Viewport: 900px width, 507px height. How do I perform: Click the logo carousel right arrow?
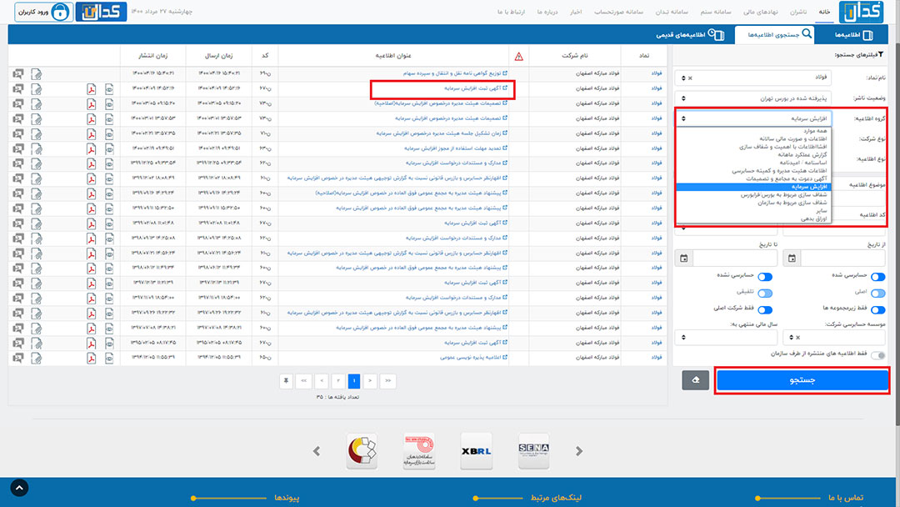pyautogui.click(x=579, y=451)
